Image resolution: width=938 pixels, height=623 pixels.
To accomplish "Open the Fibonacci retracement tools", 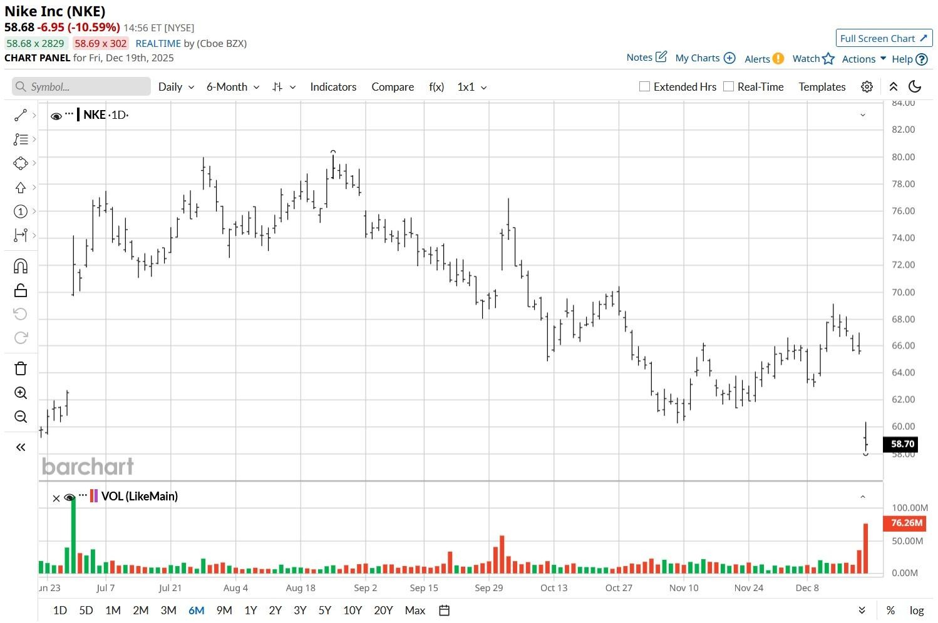I will (x=20, y=139).
